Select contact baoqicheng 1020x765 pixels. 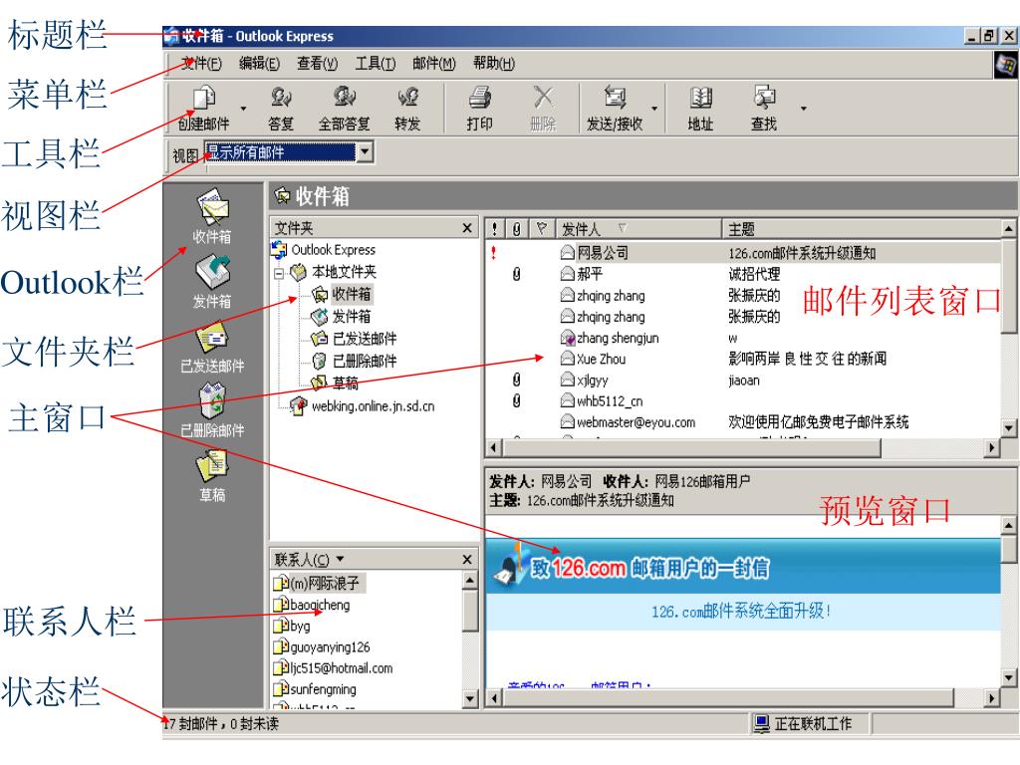[x=312, y=605]
